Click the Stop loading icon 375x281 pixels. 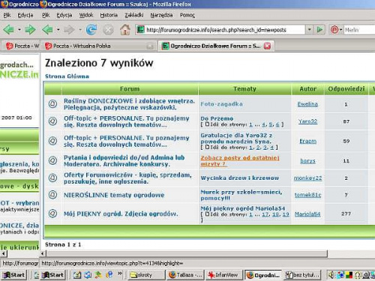pyautogui.click(x=108, y=30)
